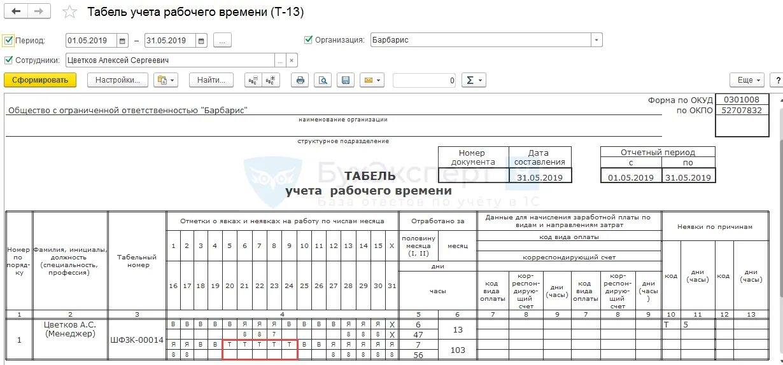Select the monthly days worked cell 13

pyautogui.click(x=457, y=329)
